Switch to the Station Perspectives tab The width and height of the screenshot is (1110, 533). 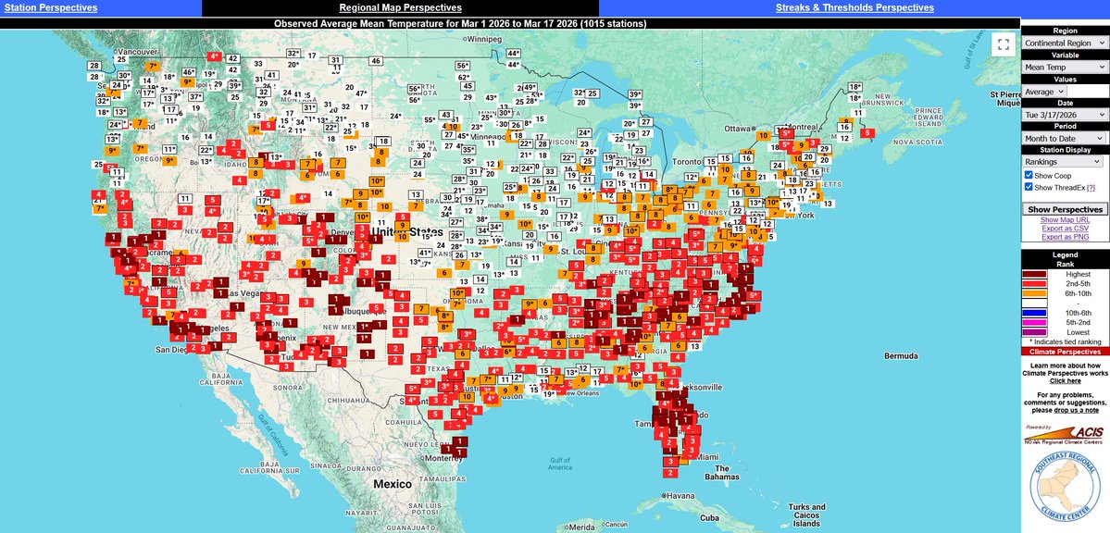[x=50, y=7]
